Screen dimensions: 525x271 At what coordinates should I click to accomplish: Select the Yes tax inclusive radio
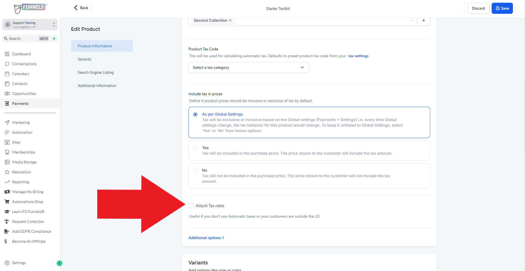coord(195,148)
